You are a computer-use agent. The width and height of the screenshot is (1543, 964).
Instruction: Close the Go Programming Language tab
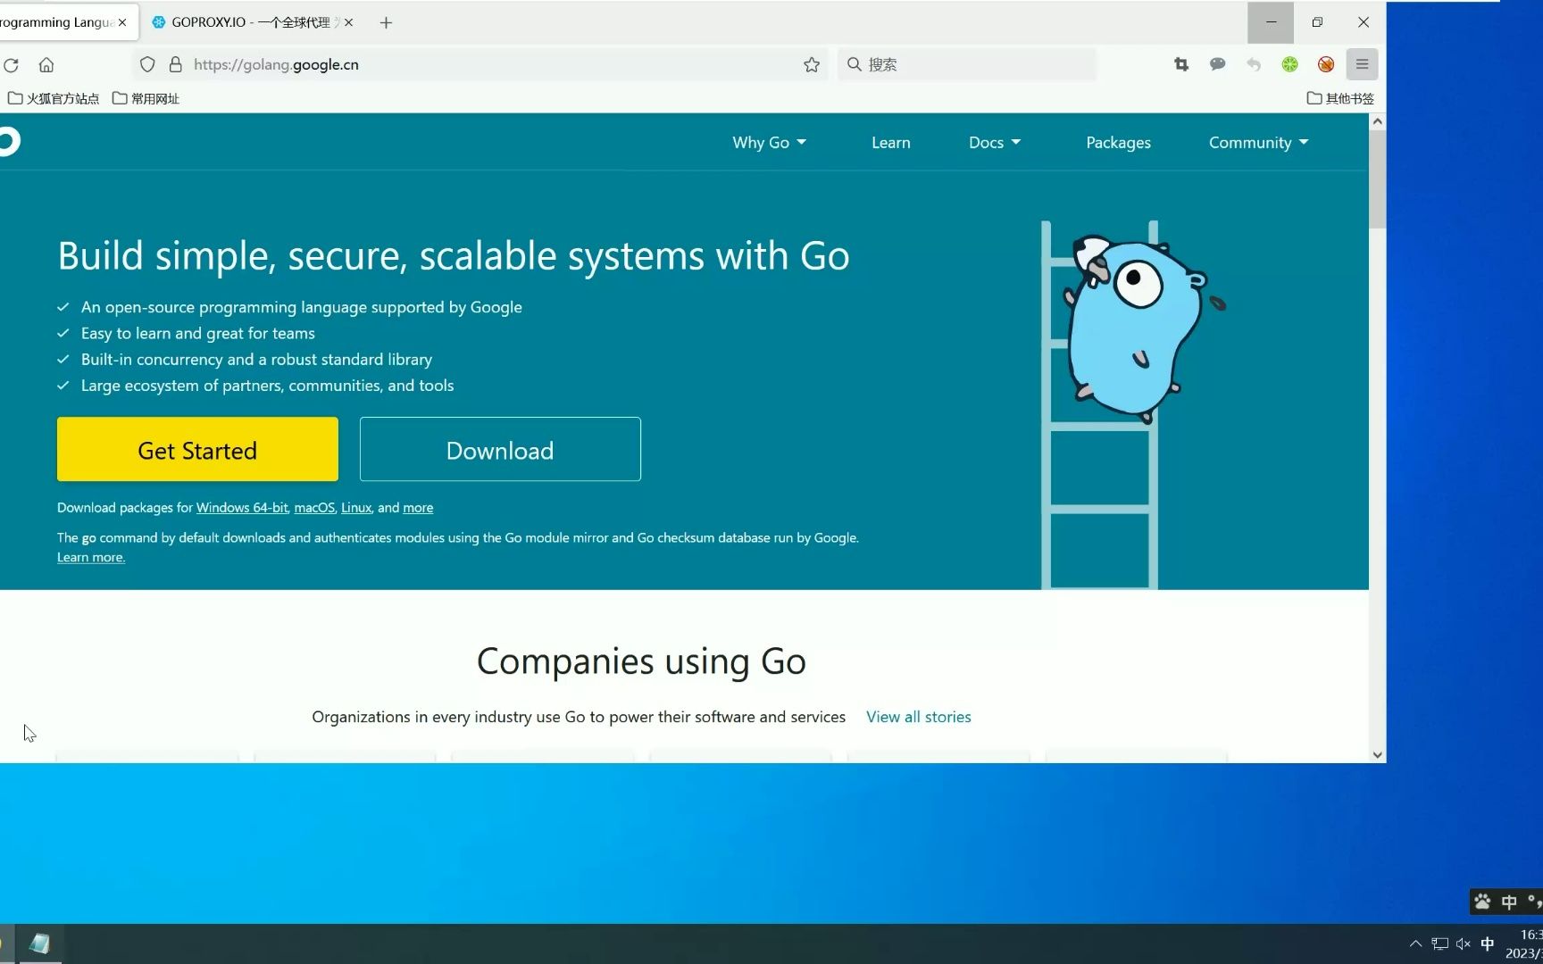pyautogui.click(x=122, y=22)
